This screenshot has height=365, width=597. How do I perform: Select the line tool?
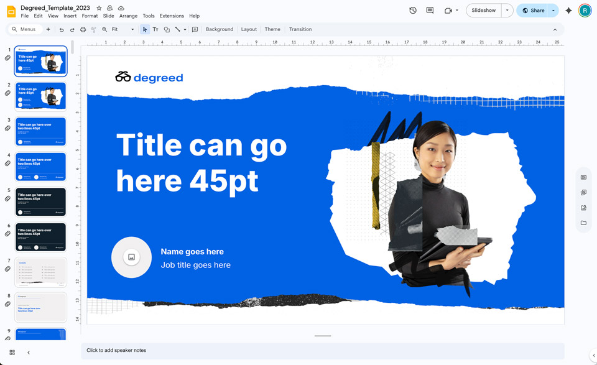(177, 29)
